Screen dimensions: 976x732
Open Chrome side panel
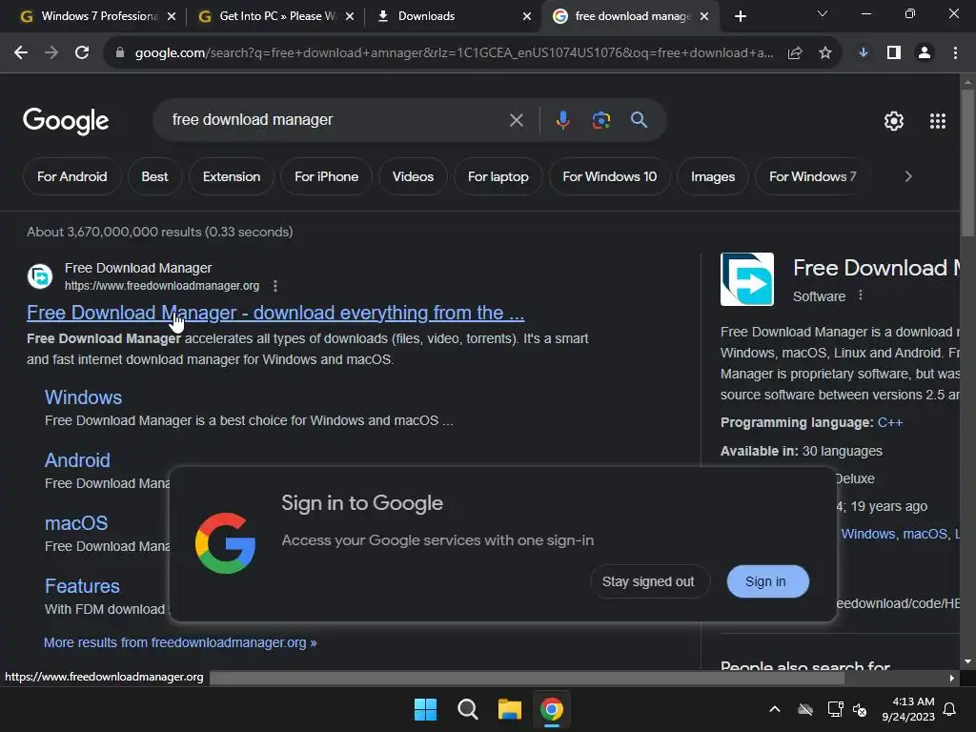tap(894, 53)
